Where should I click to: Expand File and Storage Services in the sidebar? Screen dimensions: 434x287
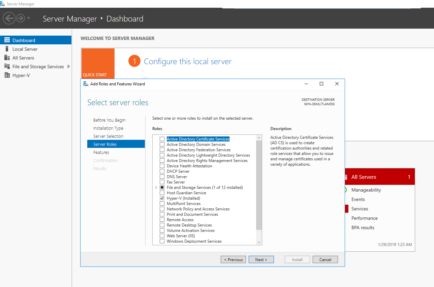[68, 66]
